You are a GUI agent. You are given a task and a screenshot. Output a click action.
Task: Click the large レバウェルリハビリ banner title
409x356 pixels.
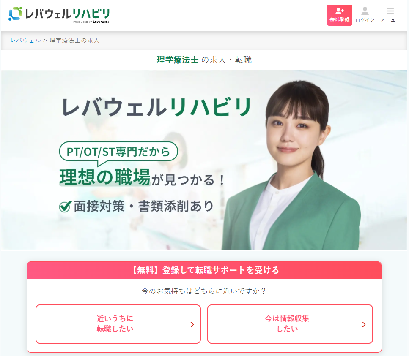[156, 107]
